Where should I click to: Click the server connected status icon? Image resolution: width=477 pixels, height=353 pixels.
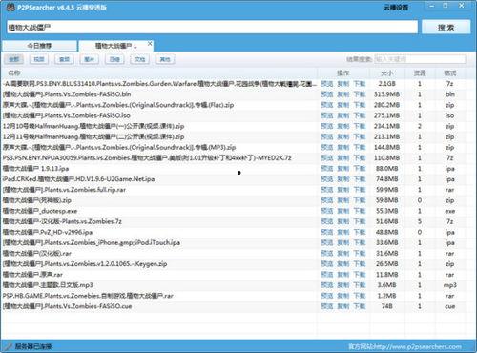(x=8, y=346)
